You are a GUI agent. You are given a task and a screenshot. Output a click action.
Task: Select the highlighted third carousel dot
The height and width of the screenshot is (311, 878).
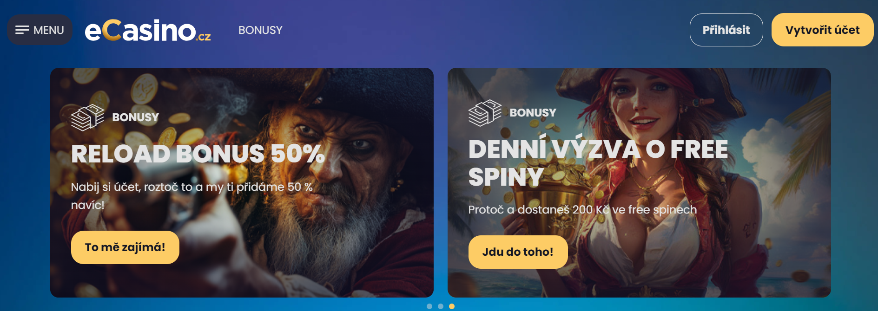click(452, 306)
